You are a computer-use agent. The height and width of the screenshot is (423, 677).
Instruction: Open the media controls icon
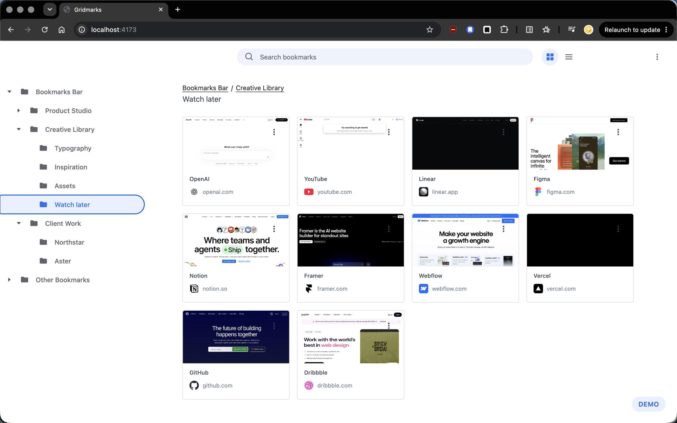click(571, 30)
